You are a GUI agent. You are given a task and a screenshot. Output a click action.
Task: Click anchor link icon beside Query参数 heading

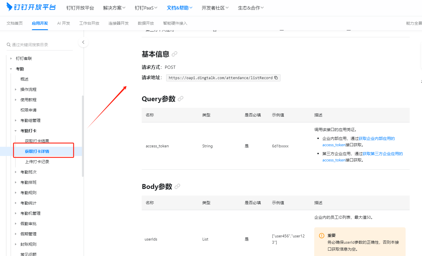[x=181, y=99]
